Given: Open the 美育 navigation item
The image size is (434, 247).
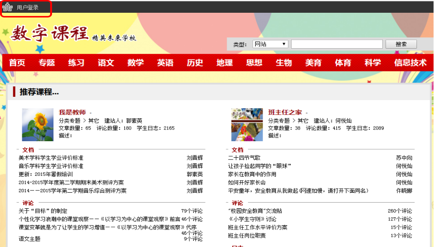Looking at the screenshot, I should coord(313,63).
